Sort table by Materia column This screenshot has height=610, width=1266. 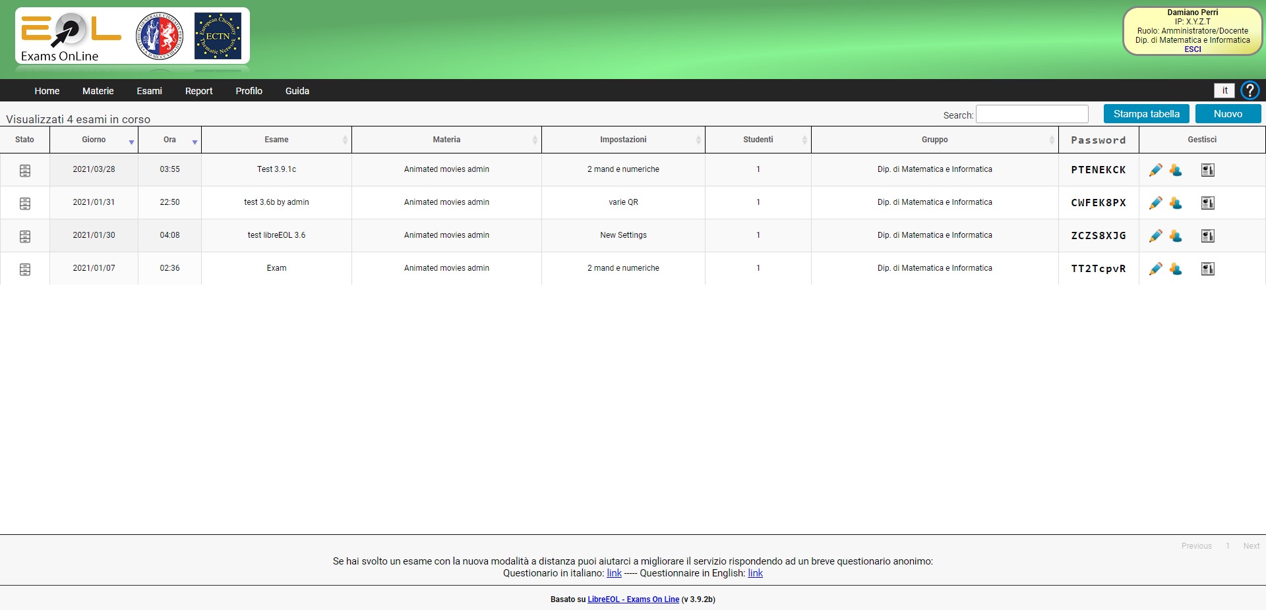446,140
